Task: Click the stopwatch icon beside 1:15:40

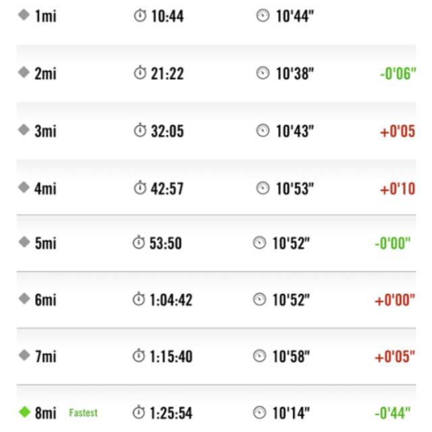Action: pyautogui.click(x=139, y=355)
